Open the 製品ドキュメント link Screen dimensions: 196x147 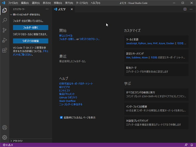(67, 94)
